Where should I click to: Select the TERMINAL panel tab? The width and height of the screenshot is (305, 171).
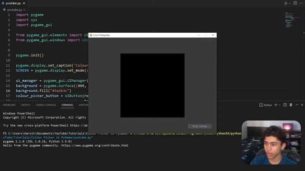click(x=67, y=105)
